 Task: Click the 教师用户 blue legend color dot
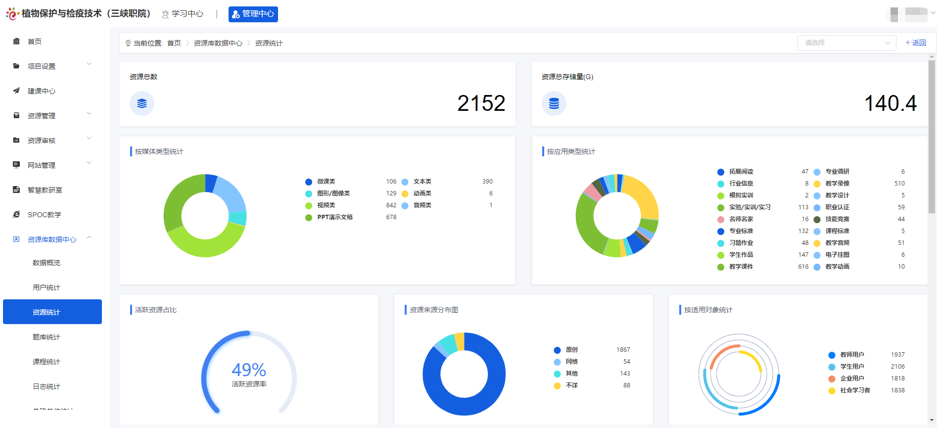(832, 355)
